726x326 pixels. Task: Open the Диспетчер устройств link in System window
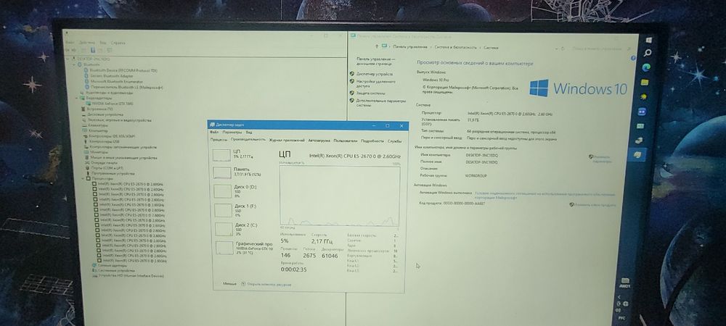(375, 74)
